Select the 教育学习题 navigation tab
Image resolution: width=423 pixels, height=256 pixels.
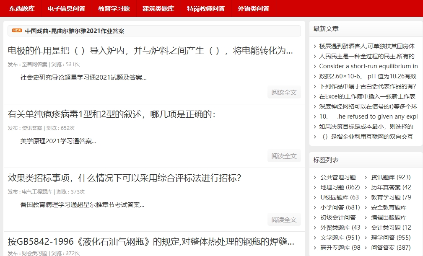click(114, 8)
